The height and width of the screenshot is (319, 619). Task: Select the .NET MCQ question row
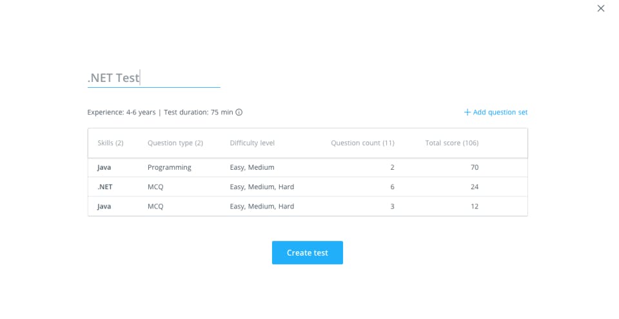click(307, 187)
